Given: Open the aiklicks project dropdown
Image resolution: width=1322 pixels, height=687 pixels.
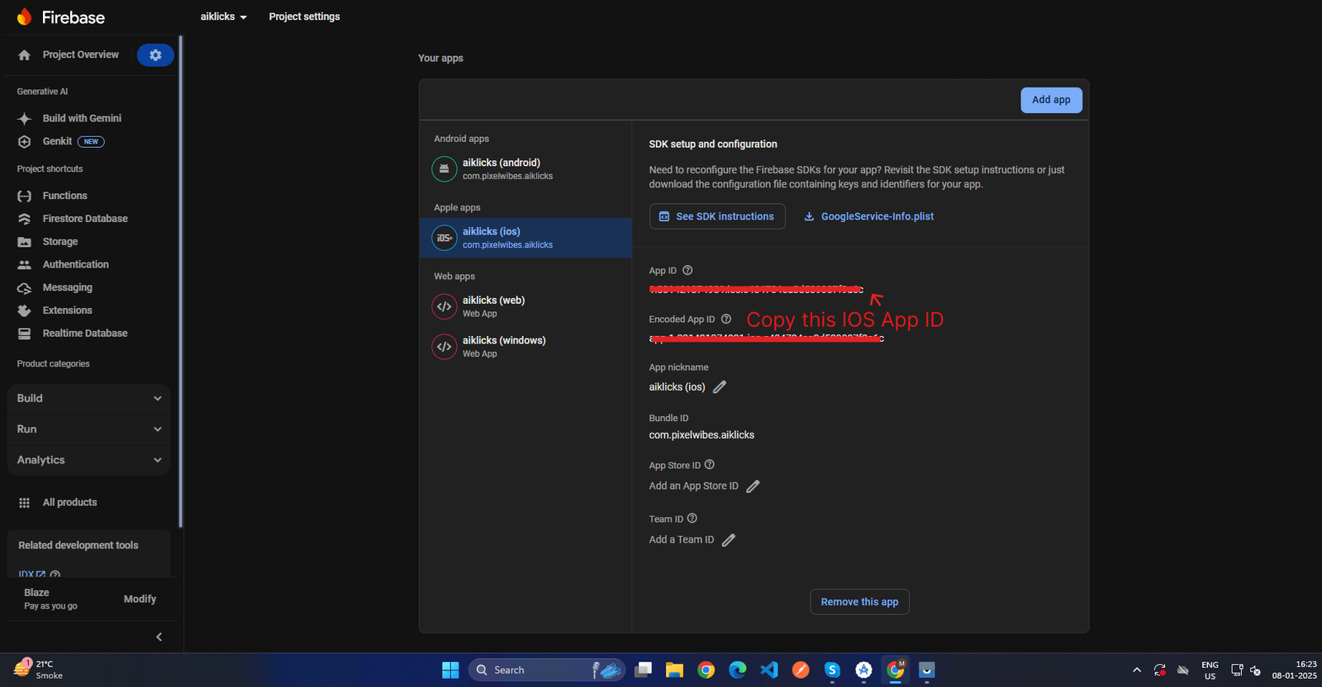Looking at the screenshot, I should tap(224, 17).
